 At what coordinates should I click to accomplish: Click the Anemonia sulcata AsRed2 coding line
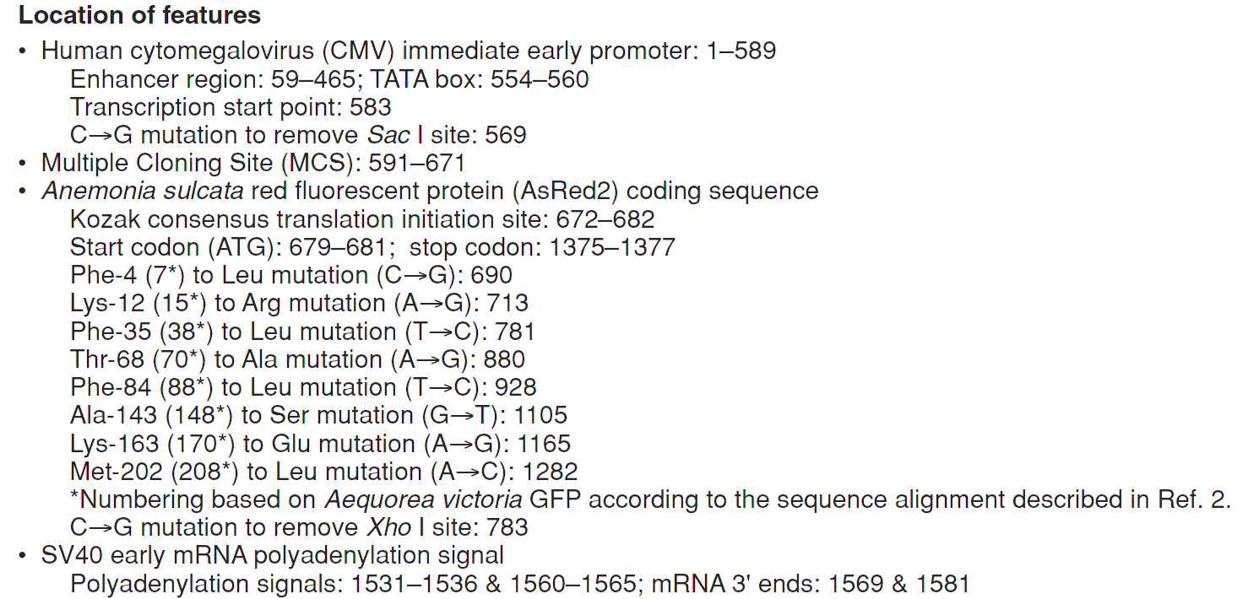(x=430, y=191)
